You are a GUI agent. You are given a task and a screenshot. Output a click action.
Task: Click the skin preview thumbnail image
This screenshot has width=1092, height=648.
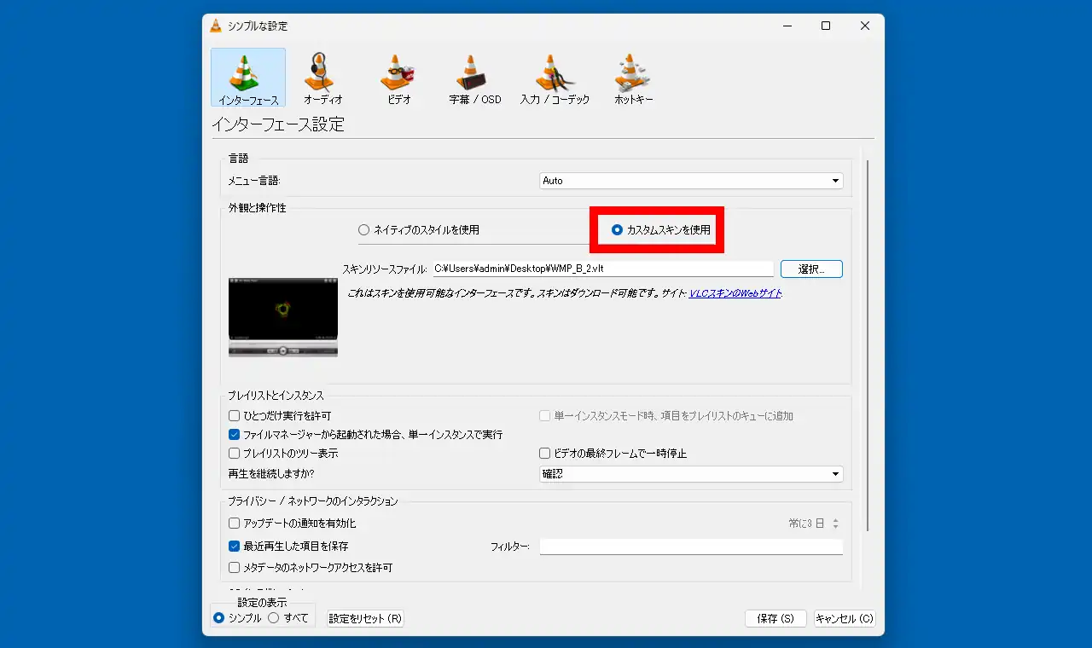[x=283, y=317]
